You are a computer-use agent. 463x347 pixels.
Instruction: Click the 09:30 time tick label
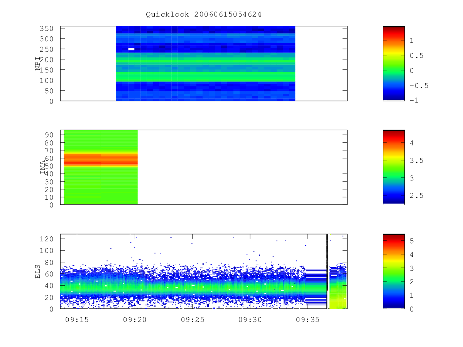[x=250, y=320]
